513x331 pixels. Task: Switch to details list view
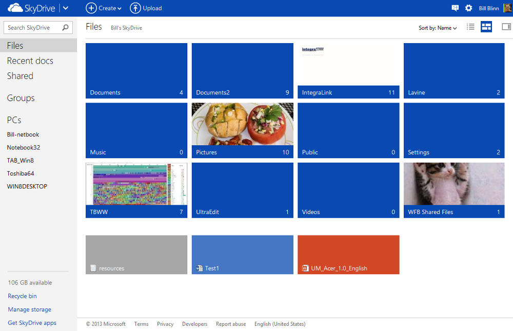470,27
